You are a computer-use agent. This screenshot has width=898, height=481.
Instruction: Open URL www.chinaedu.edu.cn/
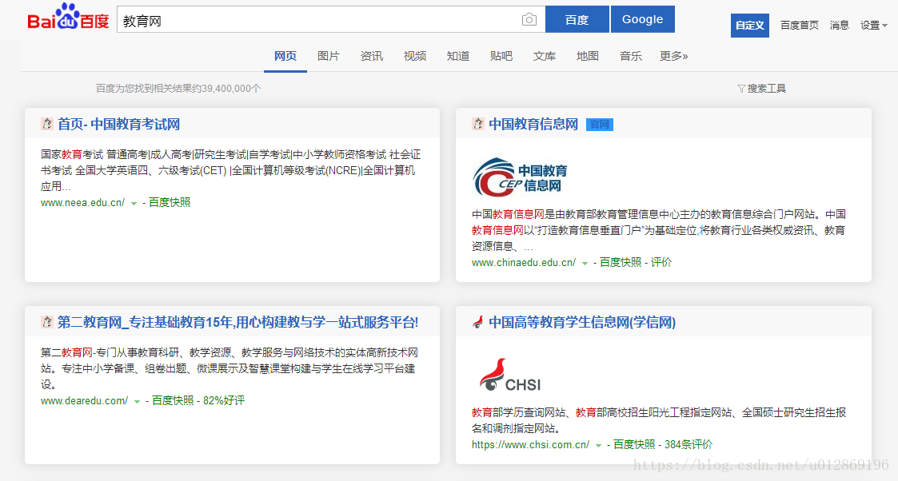pos(524,263)
